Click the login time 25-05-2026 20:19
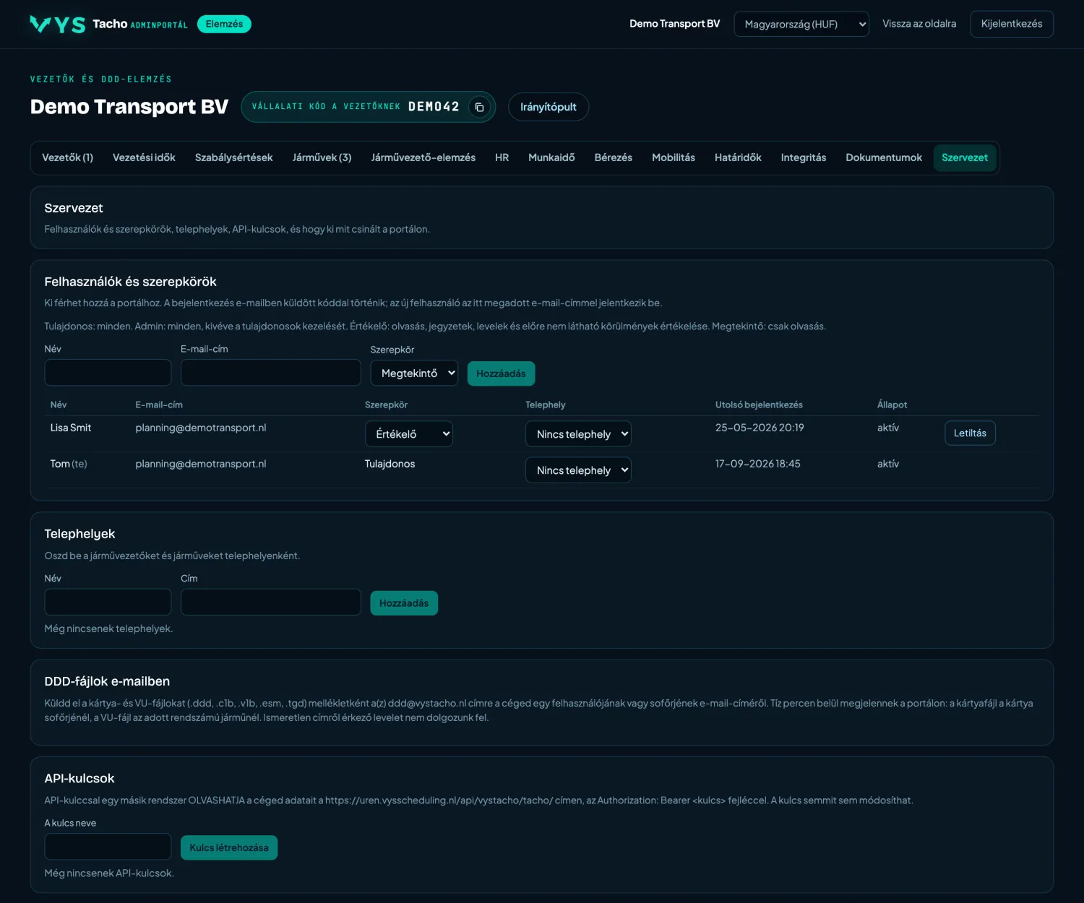The width and height of the screenshot is (1084, 903). click(x=760, y=428)
